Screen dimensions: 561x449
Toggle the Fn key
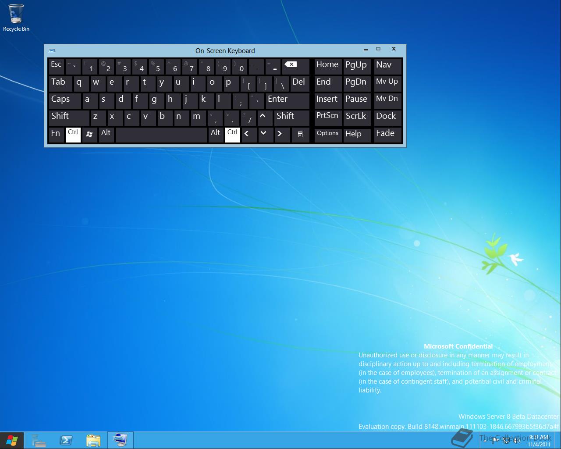(56, 135)
